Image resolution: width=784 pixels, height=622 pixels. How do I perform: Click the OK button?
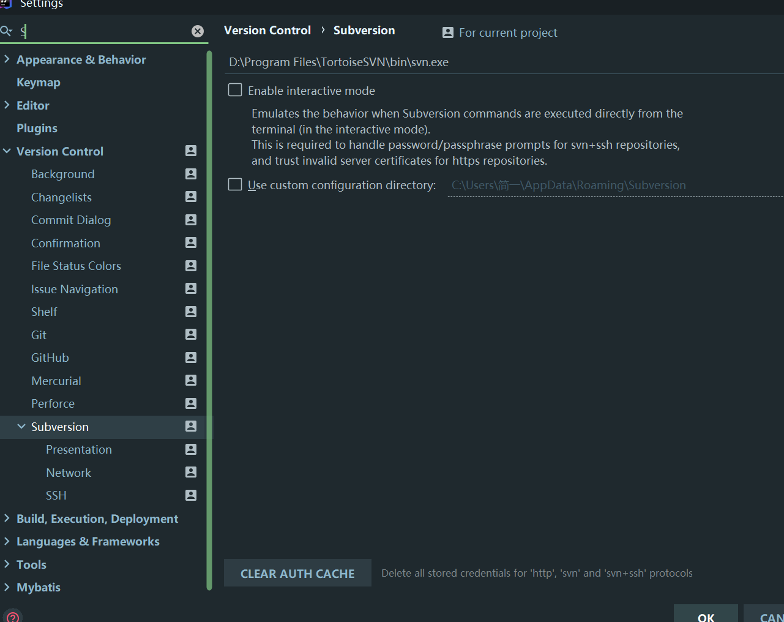click(x=706, y=614)
